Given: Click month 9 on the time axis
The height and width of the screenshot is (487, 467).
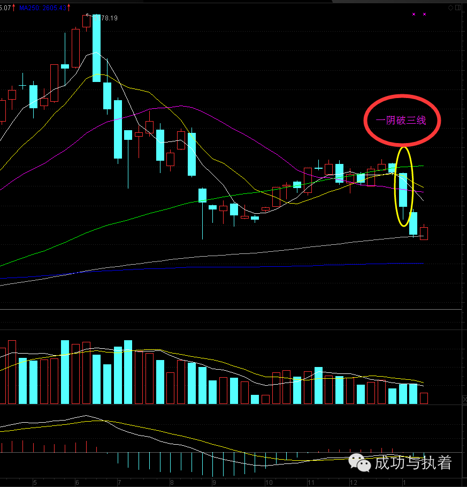Looking at the screenshot, I should [214, 483].
